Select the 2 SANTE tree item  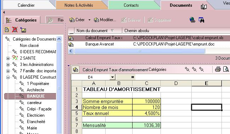pyautogui.click(x=28, y=58)
